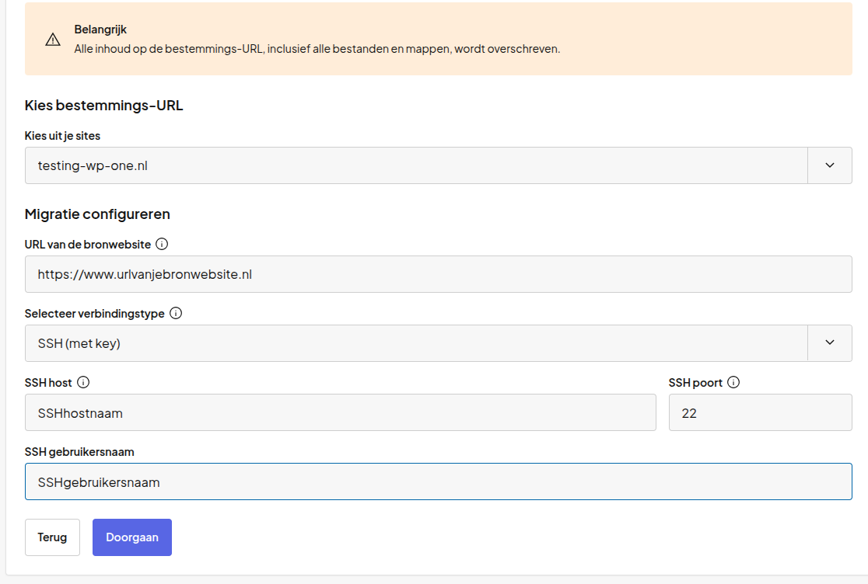Click the SSH poort field showing 22
This screenshot has height=584, width=868.
tap(760, 412)
